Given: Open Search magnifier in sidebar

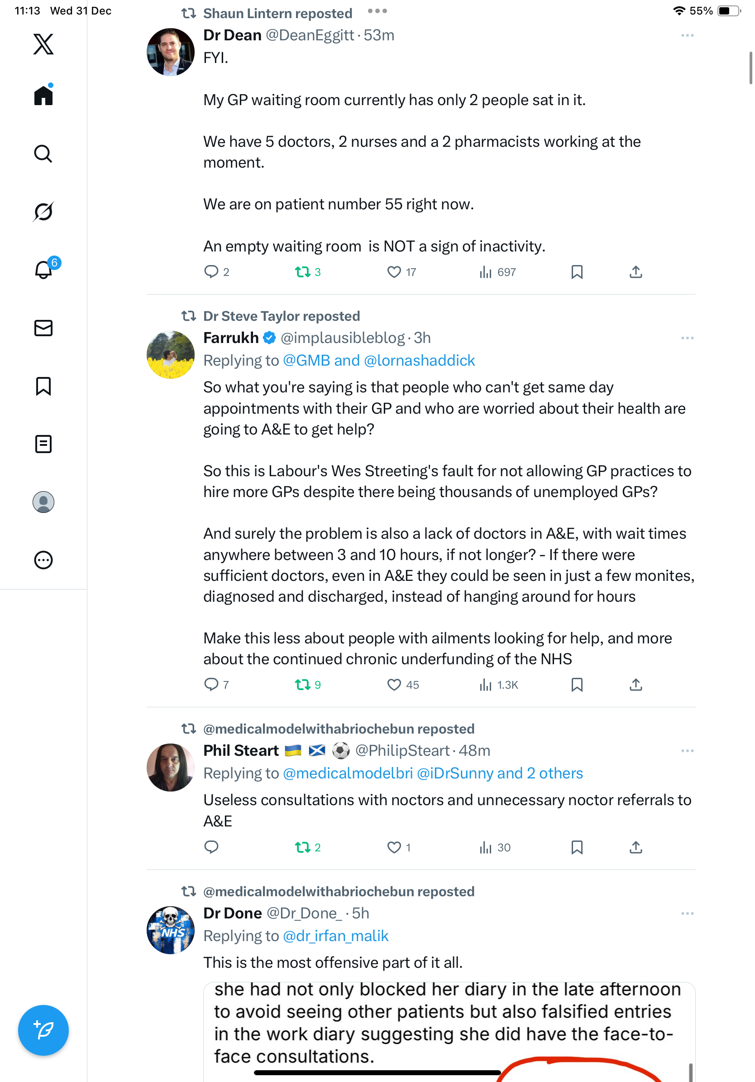Looking at the screenshot, I should pyautogui.click(x=43, y=154).
